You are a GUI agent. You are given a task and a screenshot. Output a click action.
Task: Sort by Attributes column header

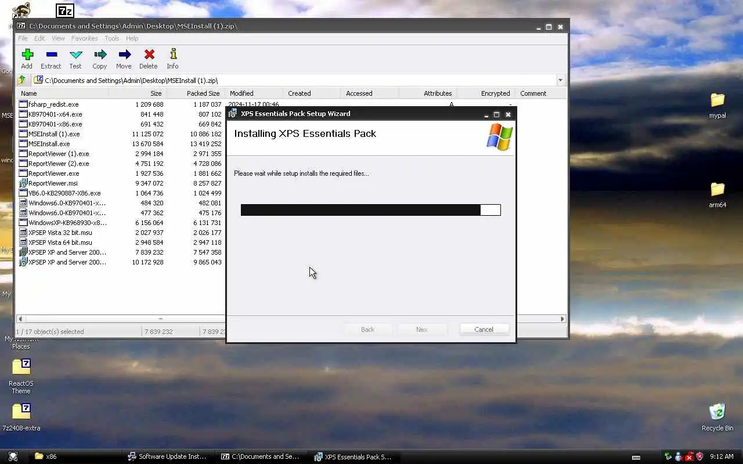click(428, 93)
